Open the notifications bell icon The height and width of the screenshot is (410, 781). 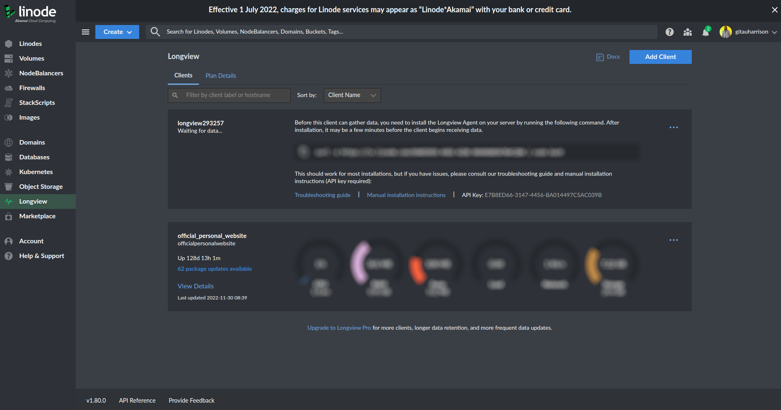(706, 32)
